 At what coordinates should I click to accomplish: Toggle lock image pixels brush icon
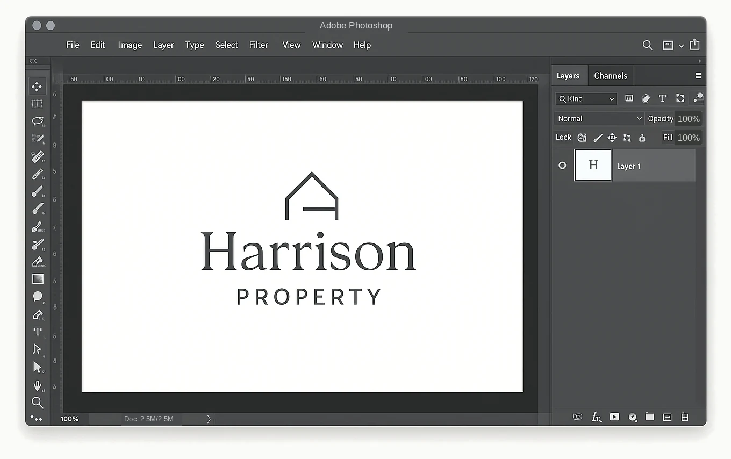597,138
